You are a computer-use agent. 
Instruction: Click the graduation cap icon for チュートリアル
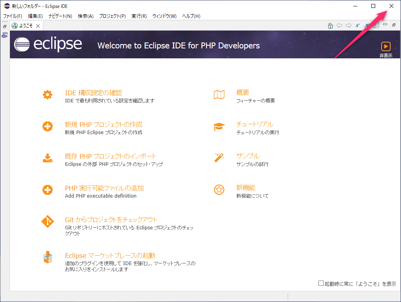[x=219, y=126]
